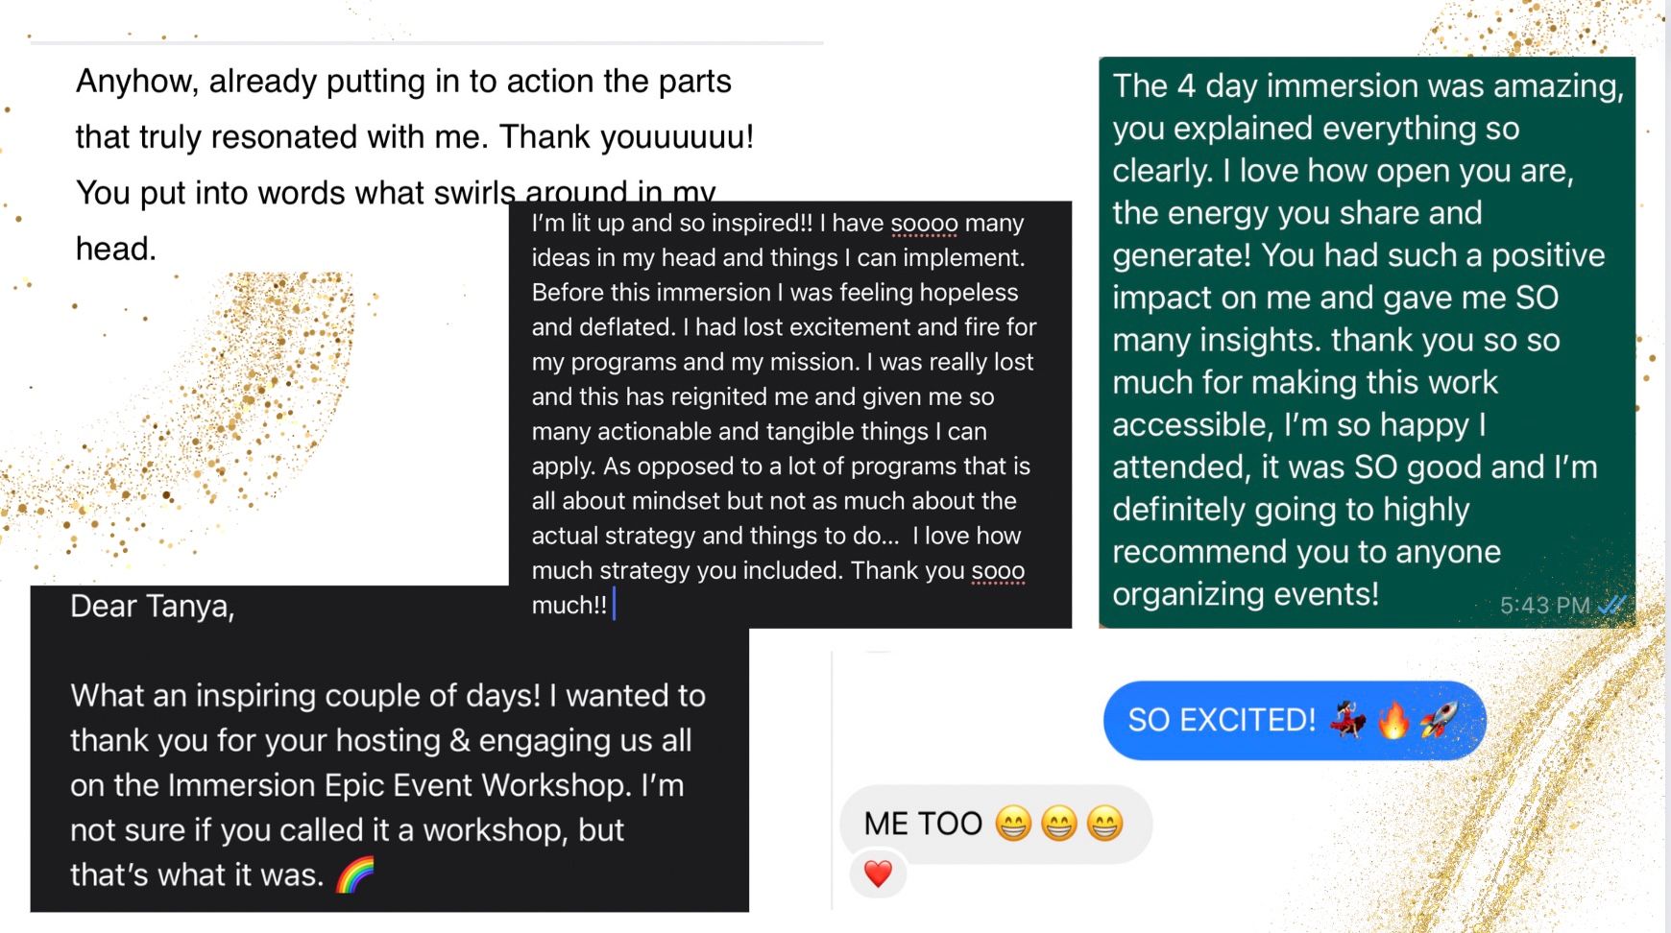Click the 5:43 PM timestamp
Screen dimensions: 1671x933
(x=1545, y=606)
